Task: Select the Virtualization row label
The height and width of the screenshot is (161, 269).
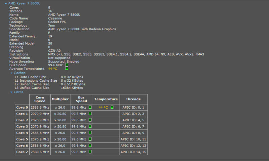Action: 20,58
